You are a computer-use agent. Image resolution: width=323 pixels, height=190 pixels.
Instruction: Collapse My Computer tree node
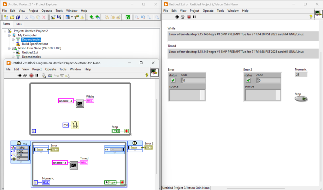[x=9, y=35]
